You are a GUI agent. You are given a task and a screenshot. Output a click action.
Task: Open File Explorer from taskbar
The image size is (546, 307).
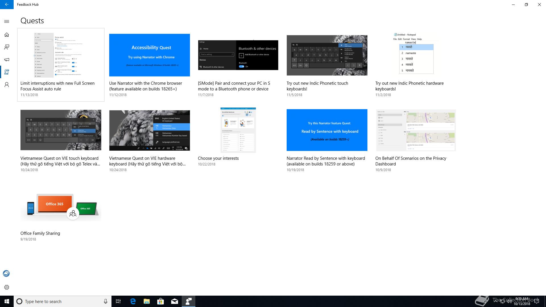[147, 301]
